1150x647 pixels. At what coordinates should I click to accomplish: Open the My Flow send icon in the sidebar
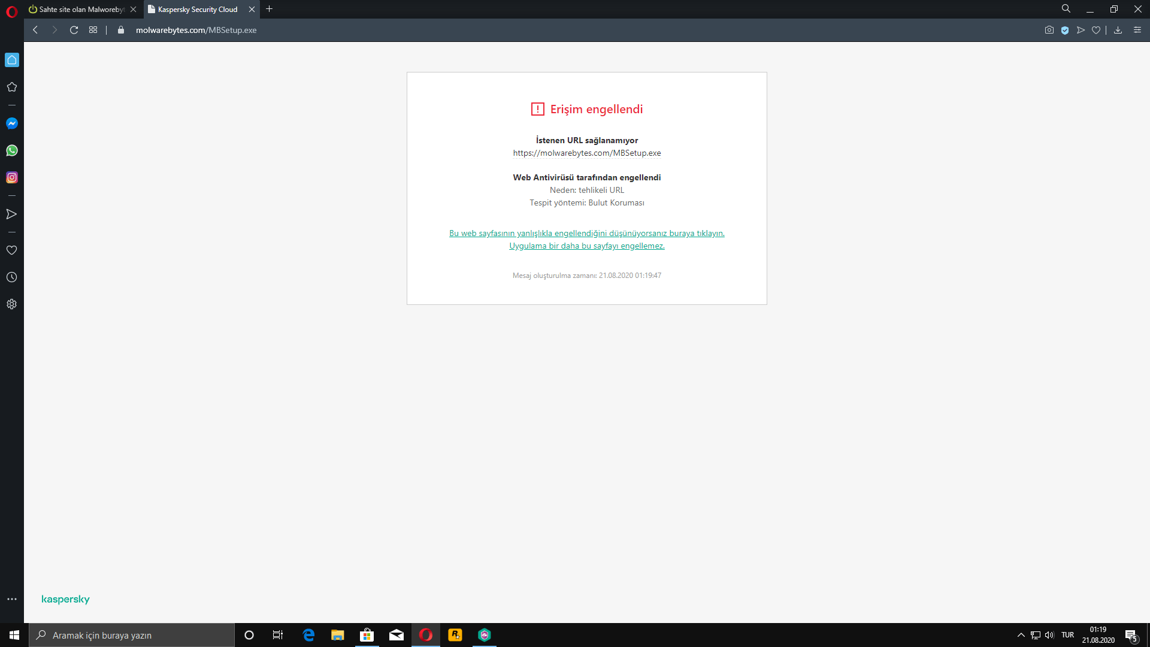[12, 214]
